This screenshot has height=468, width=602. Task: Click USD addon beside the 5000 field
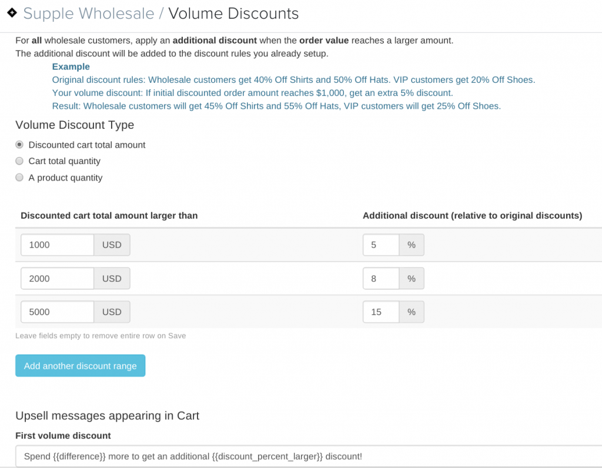pyautogui.click(x=112, y=312)
